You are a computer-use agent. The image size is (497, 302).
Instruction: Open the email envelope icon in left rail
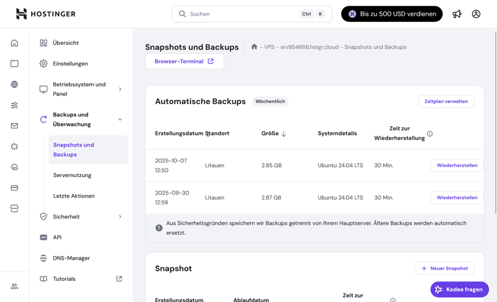(x=14, y=126)
